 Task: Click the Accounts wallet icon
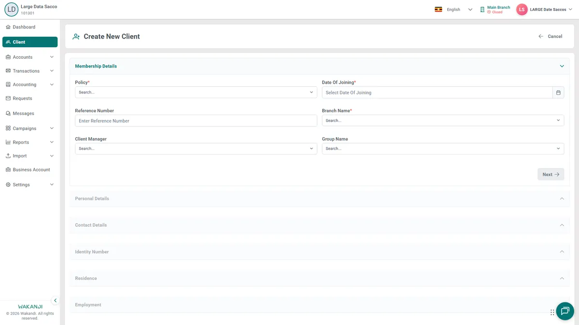(8, 57)
